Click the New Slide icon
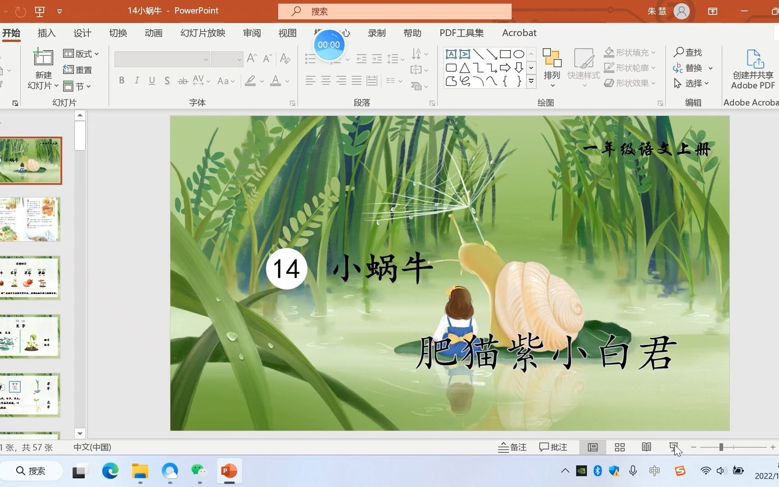This screenshot has width=779, height=487. 43,58
